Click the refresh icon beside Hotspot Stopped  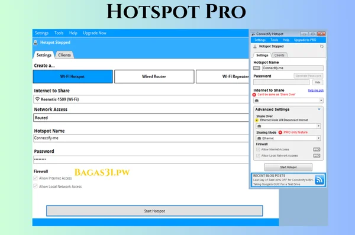(x=321, y=46)
